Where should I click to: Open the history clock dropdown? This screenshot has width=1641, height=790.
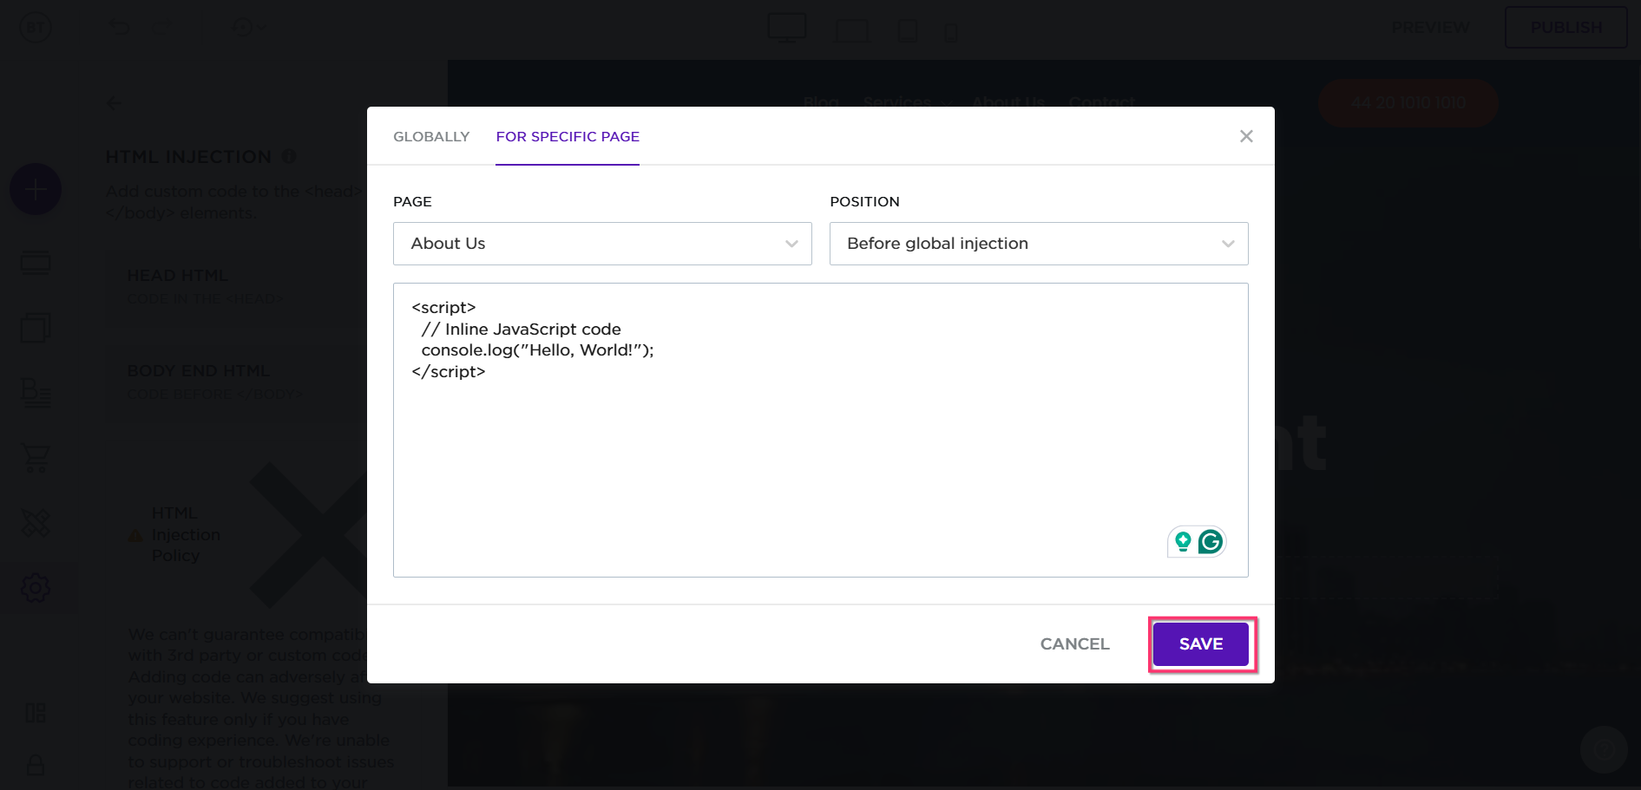point(250,28)
